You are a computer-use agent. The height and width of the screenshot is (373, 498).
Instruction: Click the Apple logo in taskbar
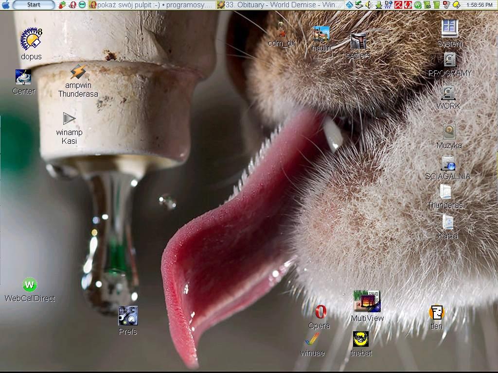pyautogui.click(x=6, y=4)
